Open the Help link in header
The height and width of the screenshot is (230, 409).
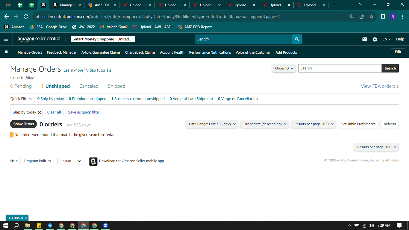[x=400, y=39]
